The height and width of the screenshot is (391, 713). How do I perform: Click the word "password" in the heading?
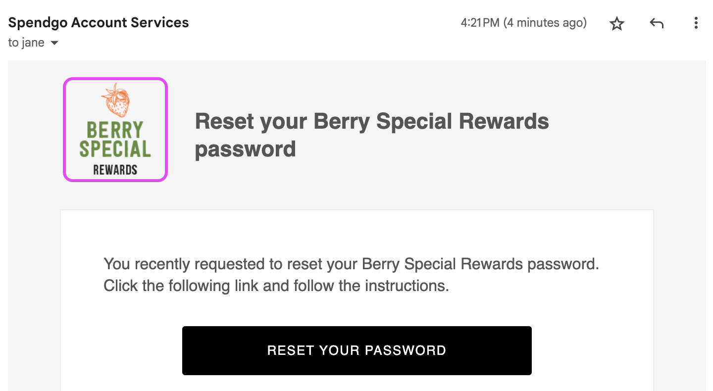click(245, 149)
